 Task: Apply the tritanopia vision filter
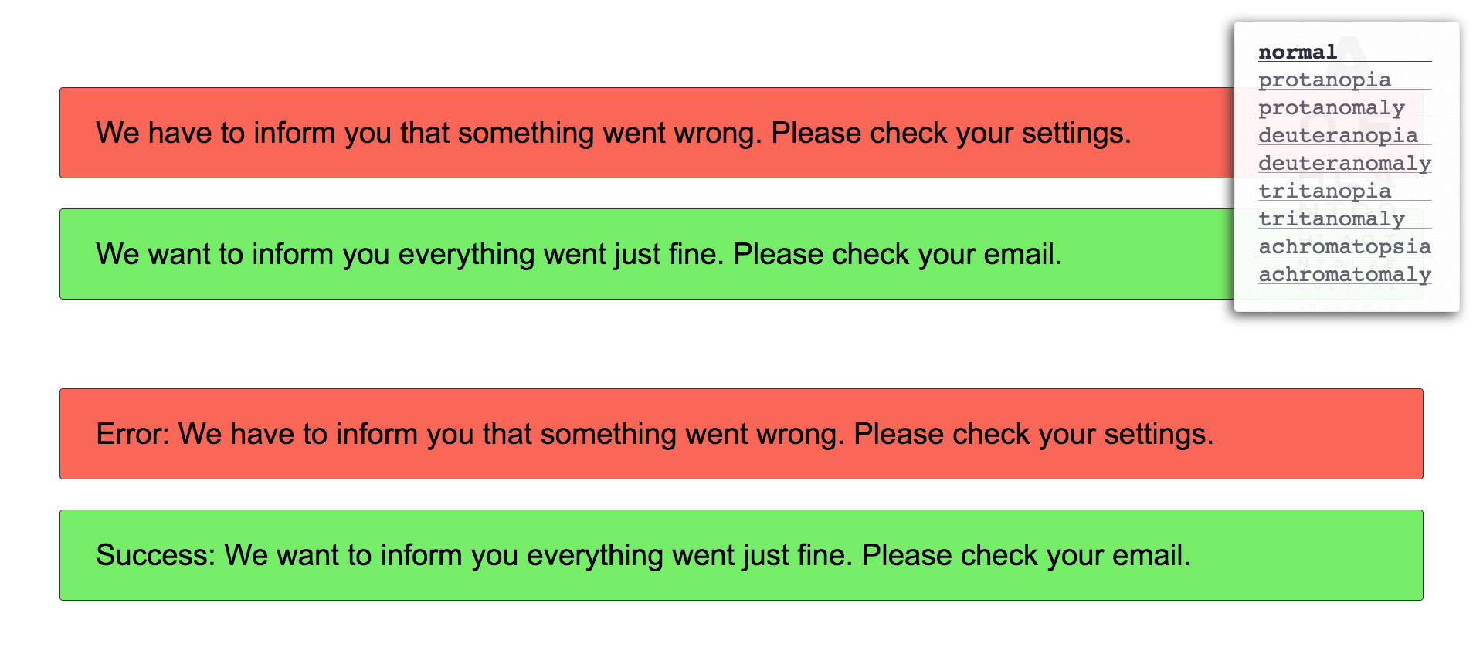(x=1325, y=191)
